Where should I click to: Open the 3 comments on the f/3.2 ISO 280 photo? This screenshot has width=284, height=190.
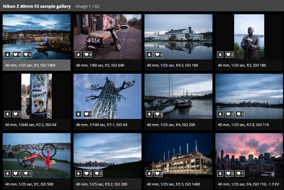pyautogui.click(x=98, y=174)
